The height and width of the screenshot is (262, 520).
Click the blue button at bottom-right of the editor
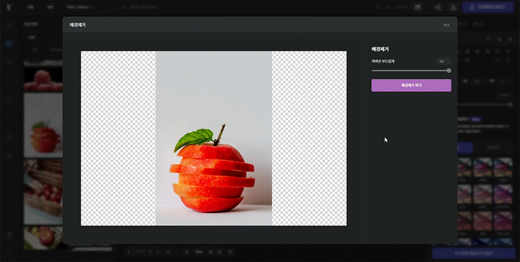(473, 253)
